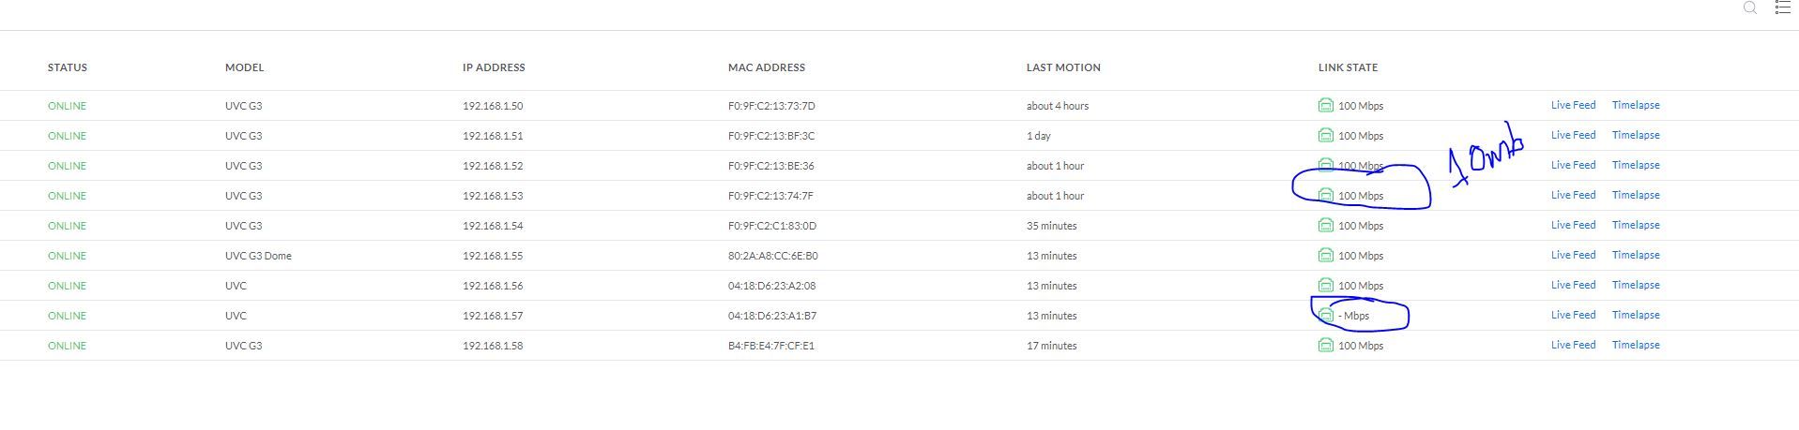This screenshot has height=430, width=1799.
Task: Open Live Feed for 192.168.1.58
Action: (x=1573, y=345)
